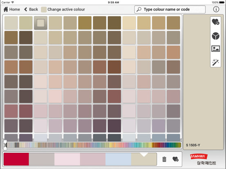Viewport: 226px width, 169px height.
Task: Pick the golden brown swatch in top row
Action: pos(85,23)
